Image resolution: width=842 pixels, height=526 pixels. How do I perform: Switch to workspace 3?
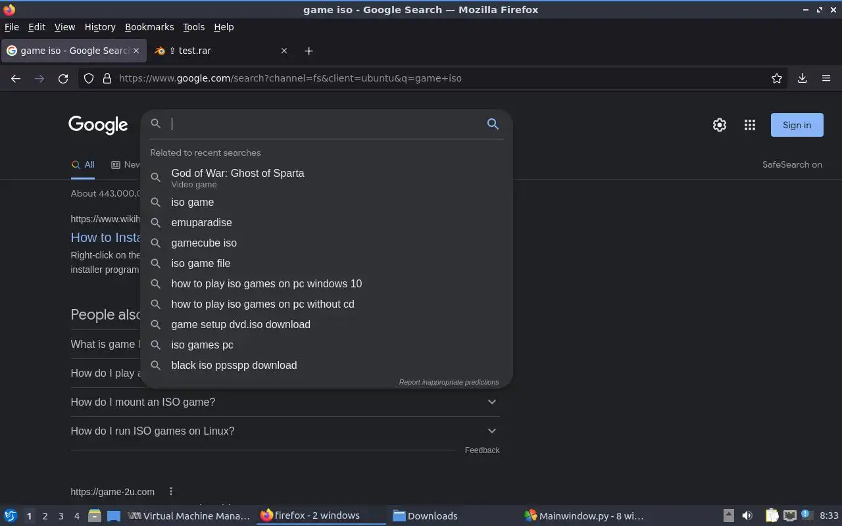61,515
